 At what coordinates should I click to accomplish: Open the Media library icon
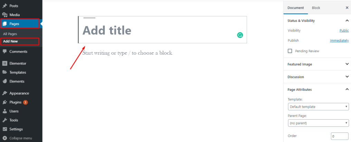[x=5, y=15]
